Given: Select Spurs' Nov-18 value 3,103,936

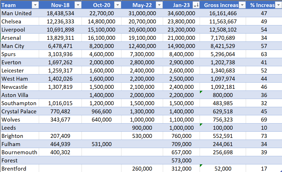Looking at the screenshot, I should (60, 54).
